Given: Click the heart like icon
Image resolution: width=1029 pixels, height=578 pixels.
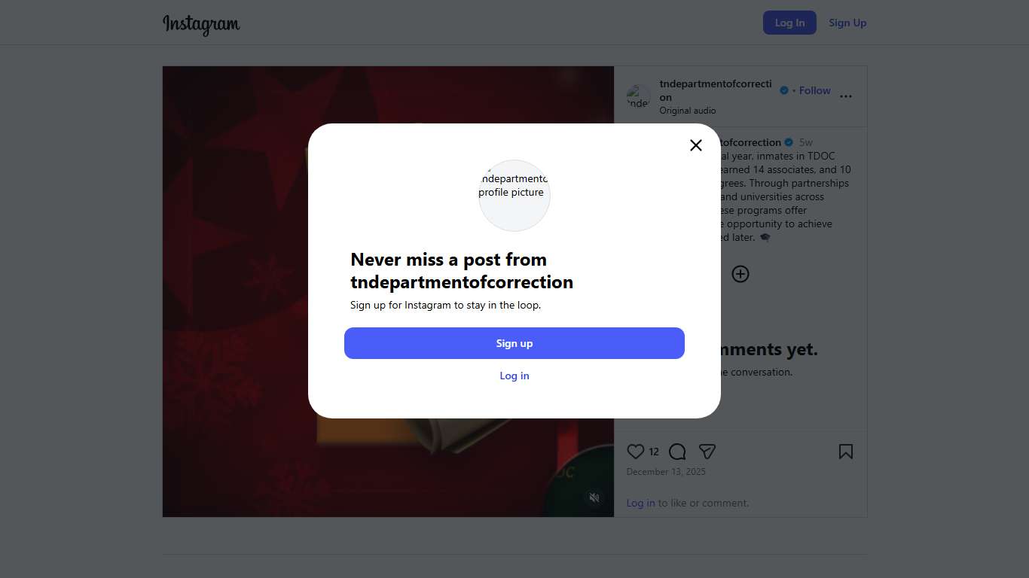Looking at the screenshot, I should pos(635,452).
